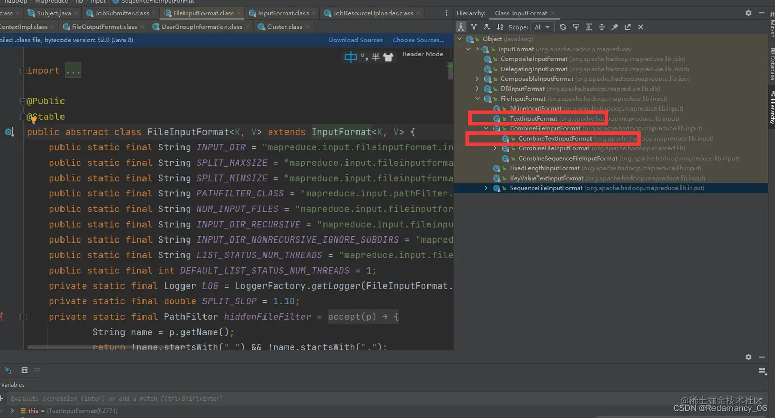The height and width of the screenshot is (418, 775).
Task: Collapse the InputFormat tree node
Action: (468, 49)
